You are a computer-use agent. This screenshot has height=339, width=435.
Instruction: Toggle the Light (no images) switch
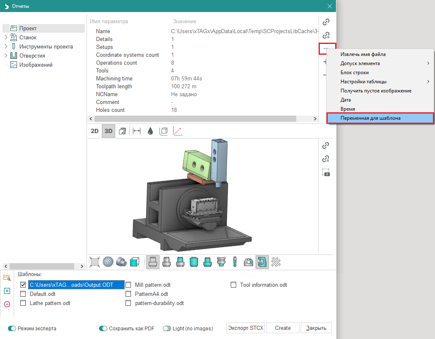167,328
